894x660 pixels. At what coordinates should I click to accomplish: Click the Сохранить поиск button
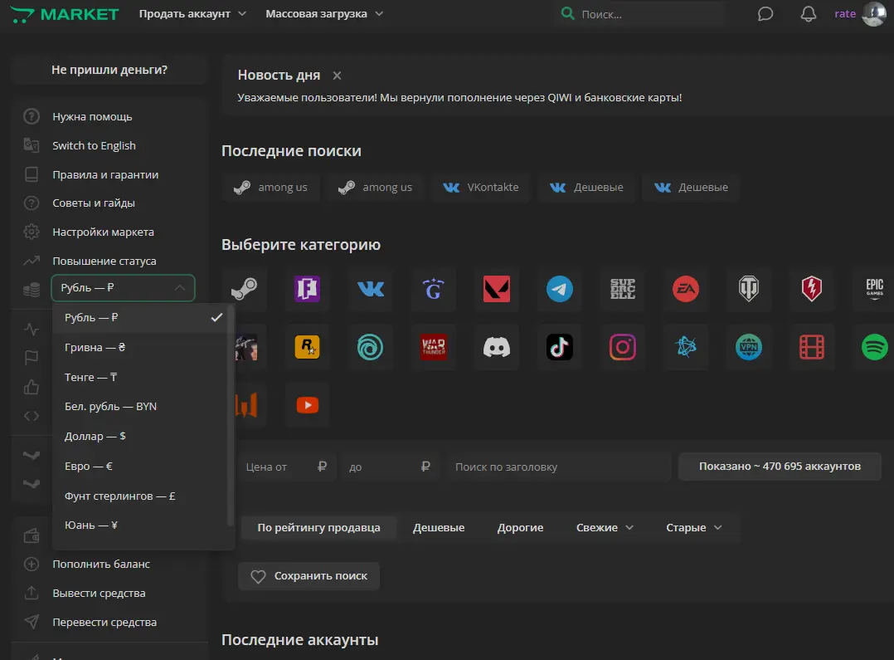pyautogui.click(x=309, y=576)
